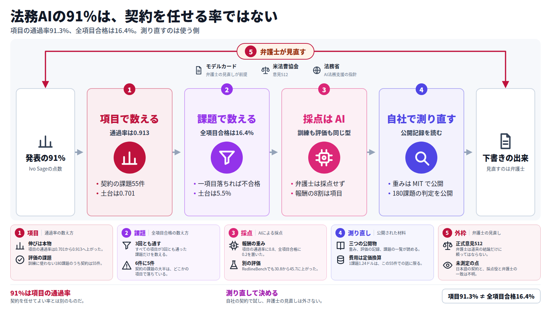551x310 pixels.
Task: Click the number 2 badge beside 課題 全項目合格の数え方
Action: pyautogui.click(x=126, y=233)
